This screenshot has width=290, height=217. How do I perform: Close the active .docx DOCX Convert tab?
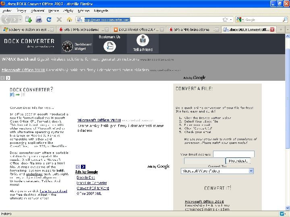click(272, 29)
